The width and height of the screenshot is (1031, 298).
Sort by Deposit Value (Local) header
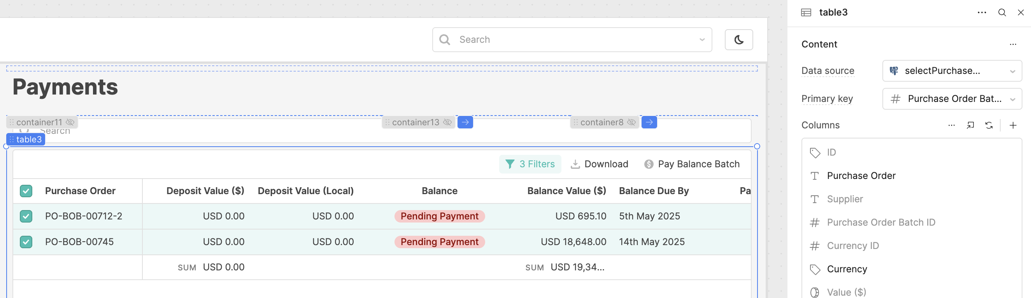tap(305, 191)
